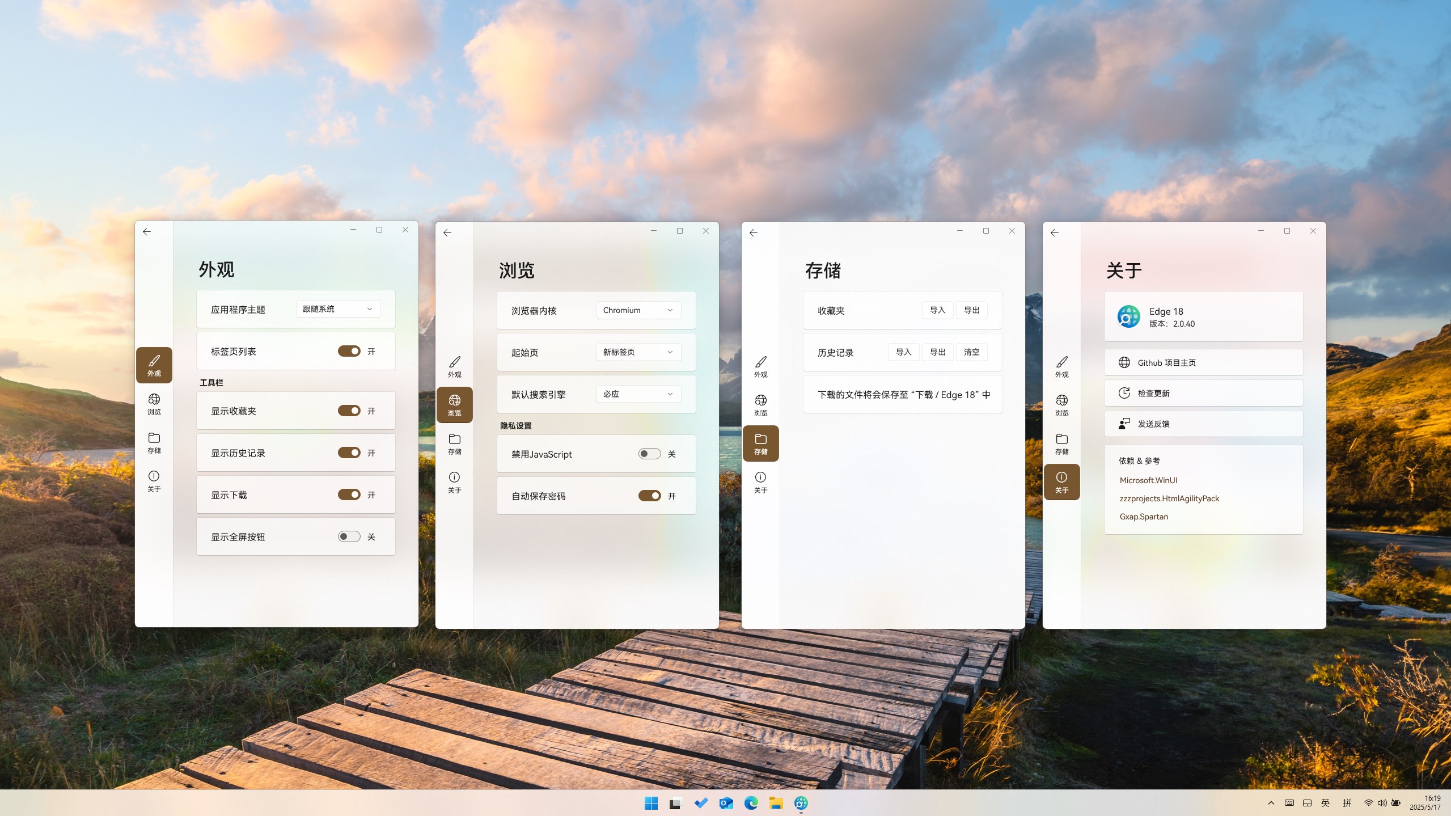Open 关于 info icon in the 存储 window sidebar
Image resolution: width=1451 pixels, height=816 pixels.
coord(760,483)
